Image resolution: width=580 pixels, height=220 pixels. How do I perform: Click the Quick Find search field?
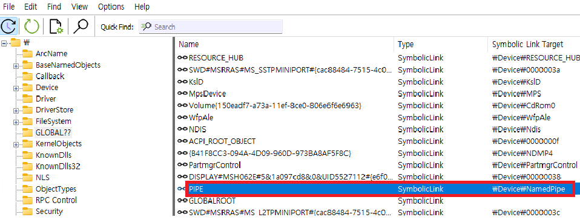point(211,27)
